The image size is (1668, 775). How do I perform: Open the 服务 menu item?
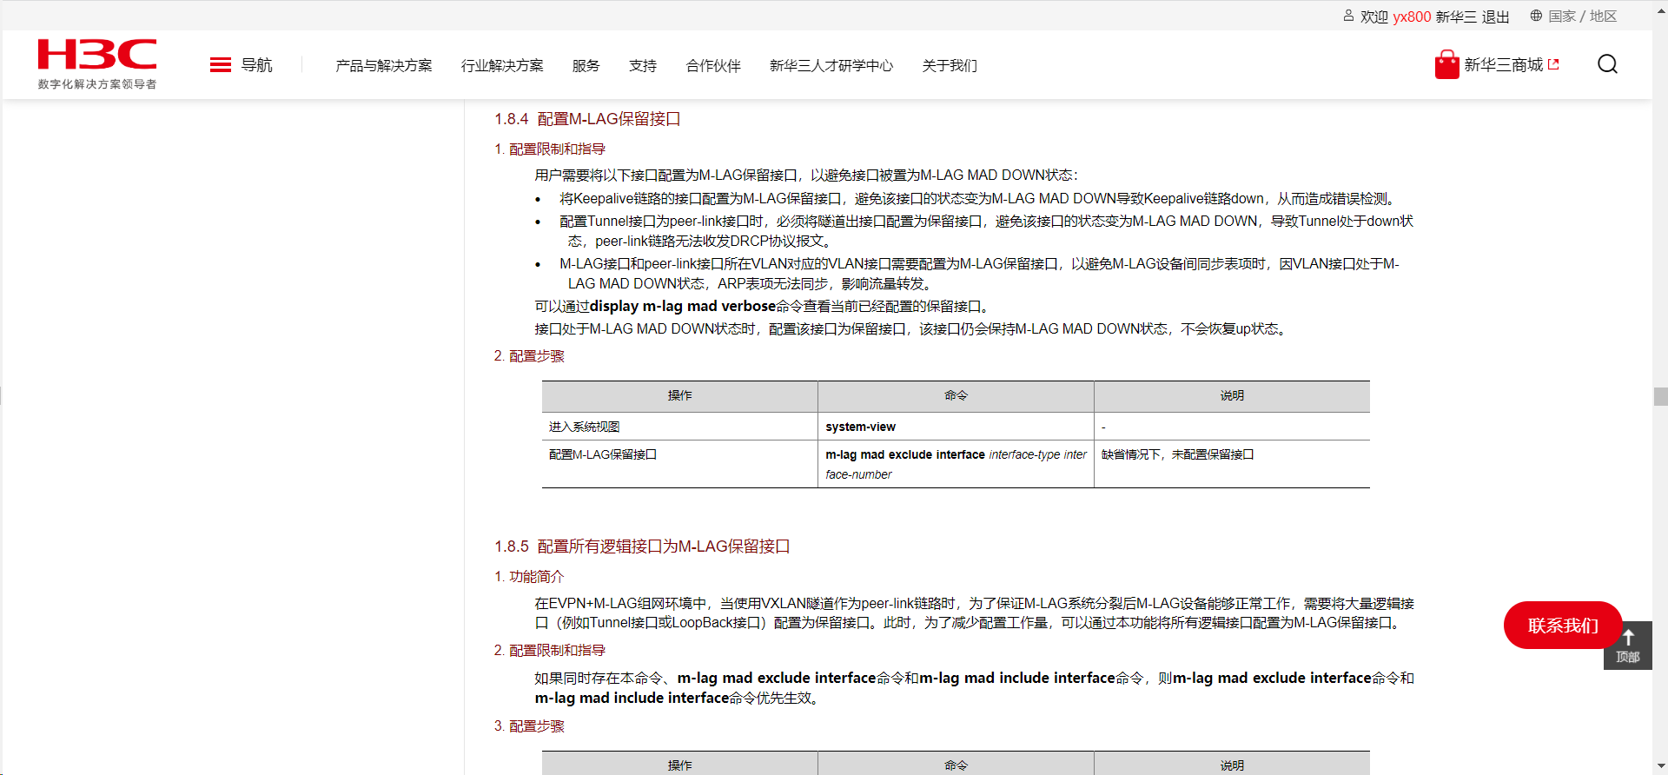(x=586, y=66)
